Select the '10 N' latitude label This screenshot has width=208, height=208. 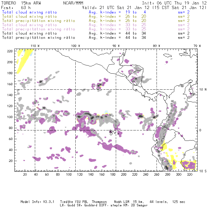point(203,90)
